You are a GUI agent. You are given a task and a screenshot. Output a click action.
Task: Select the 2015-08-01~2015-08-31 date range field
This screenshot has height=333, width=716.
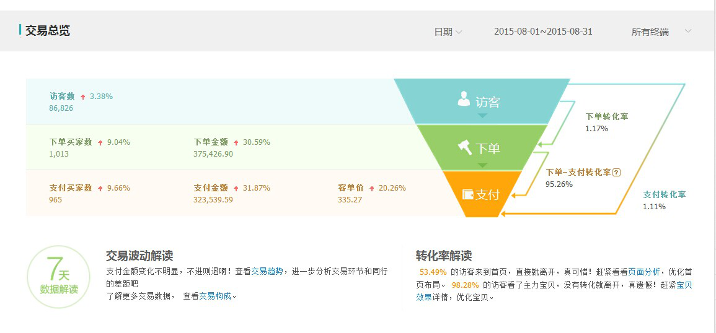click(x=543, y=32)
